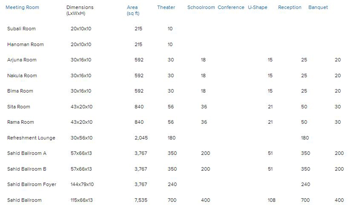Click the Arjuna Room name
The height and width of the screenshot is (212, 363).
(22, 60)
